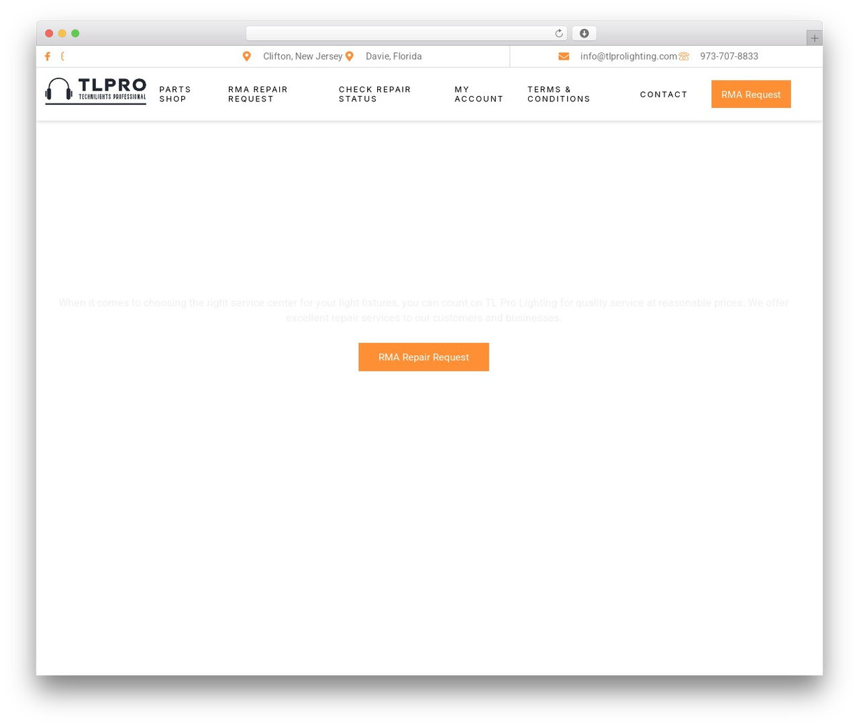Click the faded service center description paragraph
859x727 pixels.
click(423, 311)
